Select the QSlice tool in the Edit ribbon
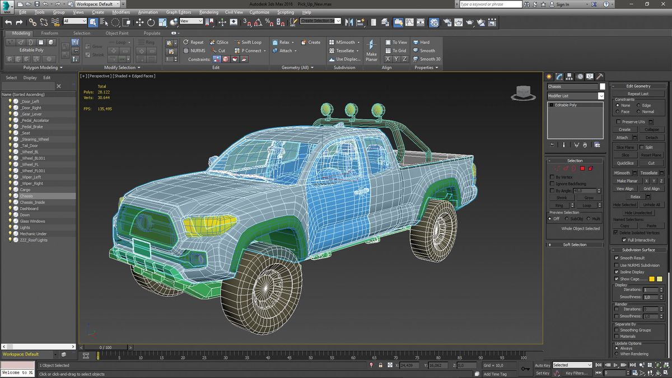Viewport: 672px width, 378px height. pyautogui.click(x=221, y=42)
